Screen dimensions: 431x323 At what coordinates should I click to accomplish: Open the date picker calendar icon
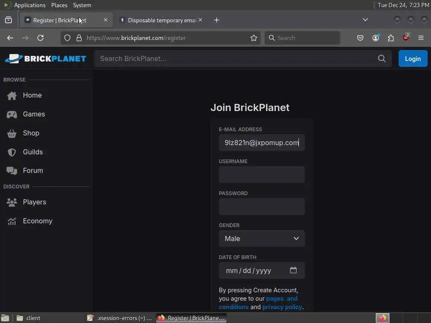(x=293, y=270)
